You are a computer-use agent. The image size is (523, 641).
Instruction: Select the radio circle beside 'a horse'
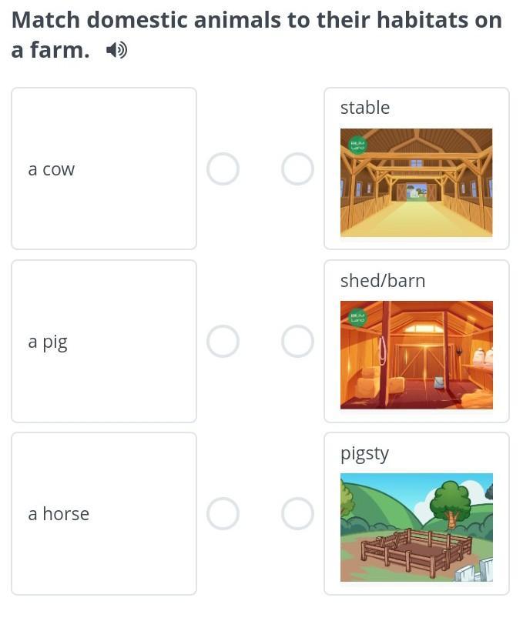(223, 513)
